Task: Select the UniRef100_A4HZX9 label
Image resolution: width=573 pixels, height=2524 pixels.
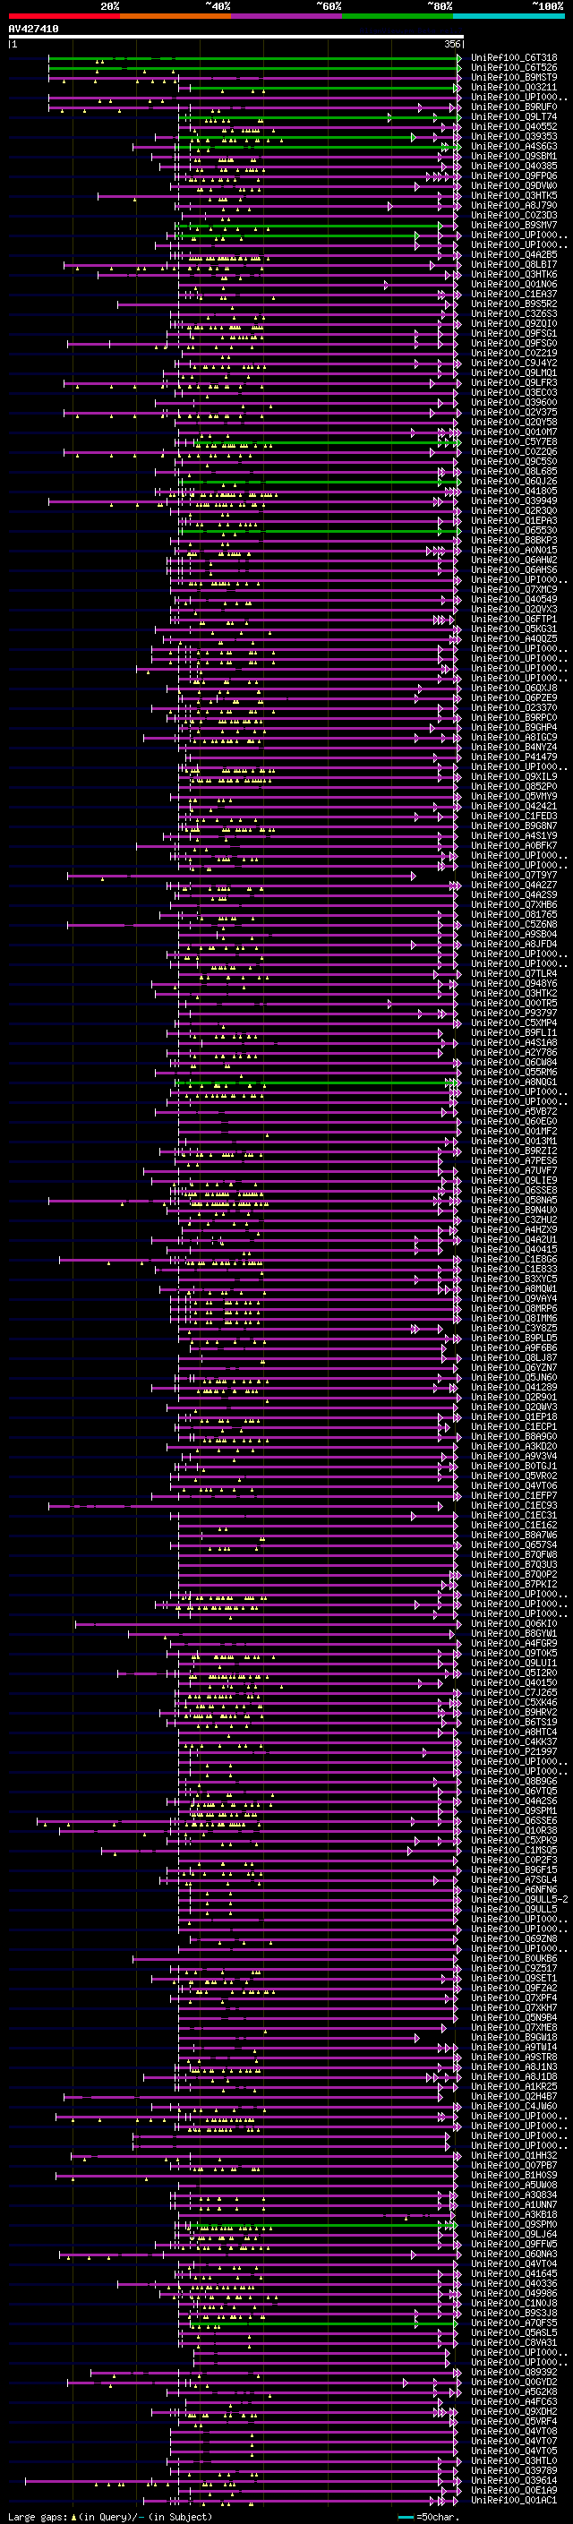Action: pyautogui.click(x=514, y=1228)
